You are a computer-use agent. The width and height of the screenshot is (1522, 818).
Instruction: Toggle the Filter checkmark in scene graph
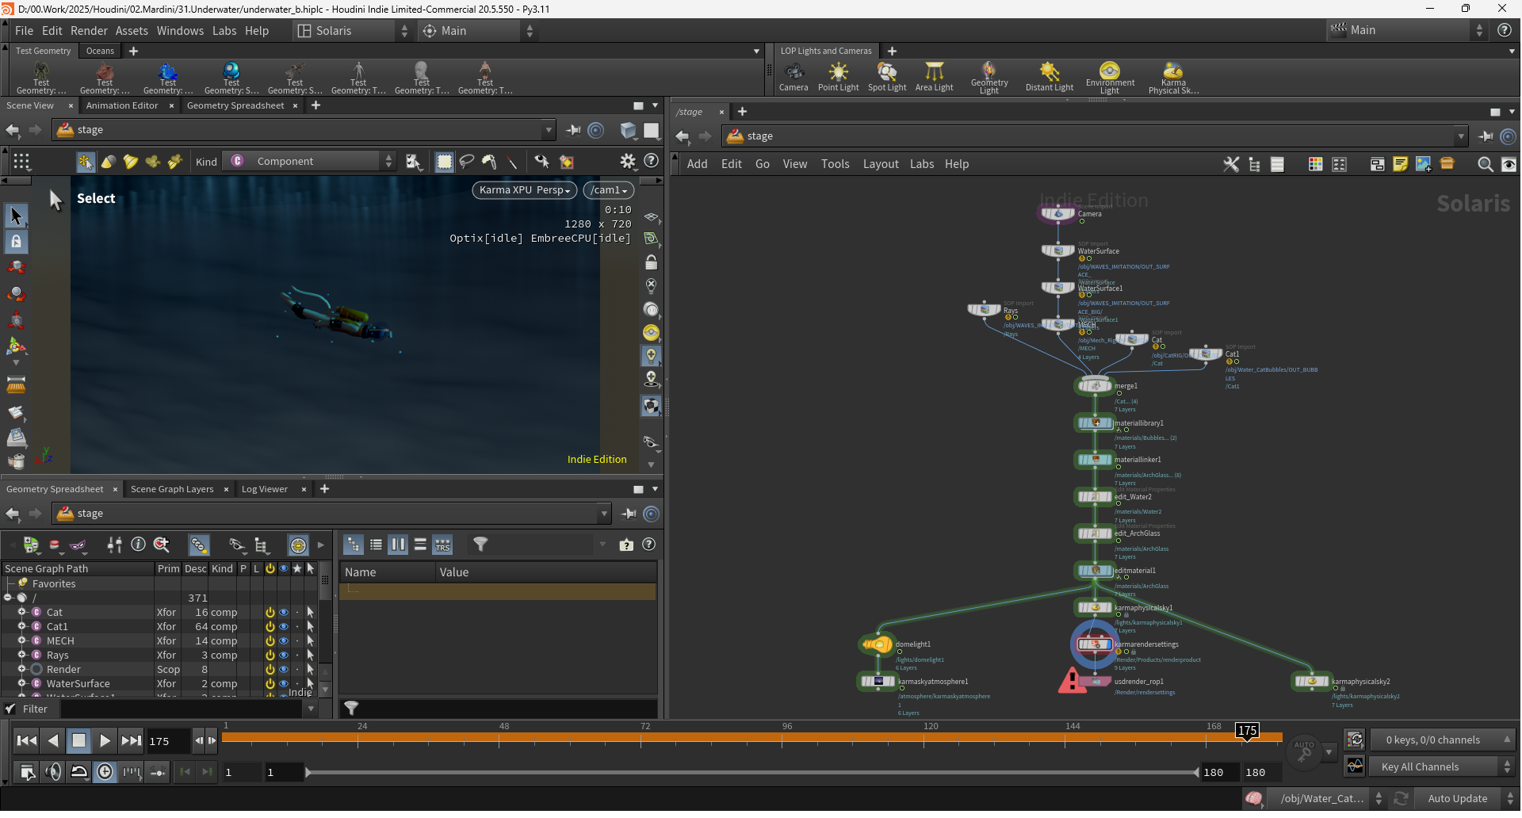[x=10, y=709]
